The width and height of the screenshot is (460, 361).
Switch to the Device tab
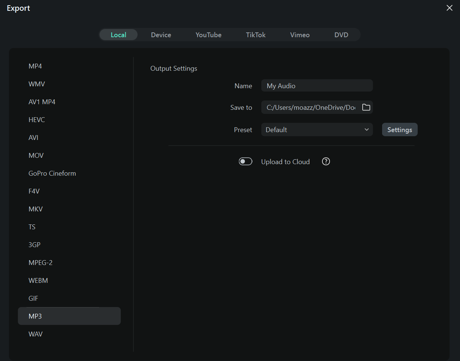click(161, 35)
